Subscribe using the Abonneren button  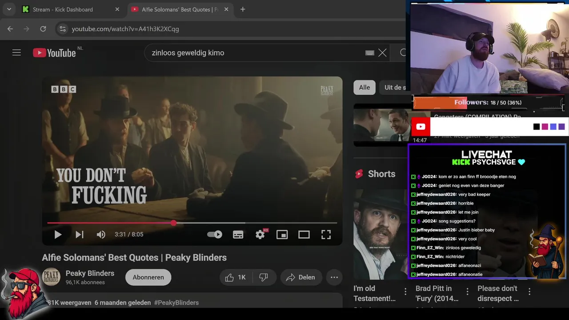pos(148,277)
